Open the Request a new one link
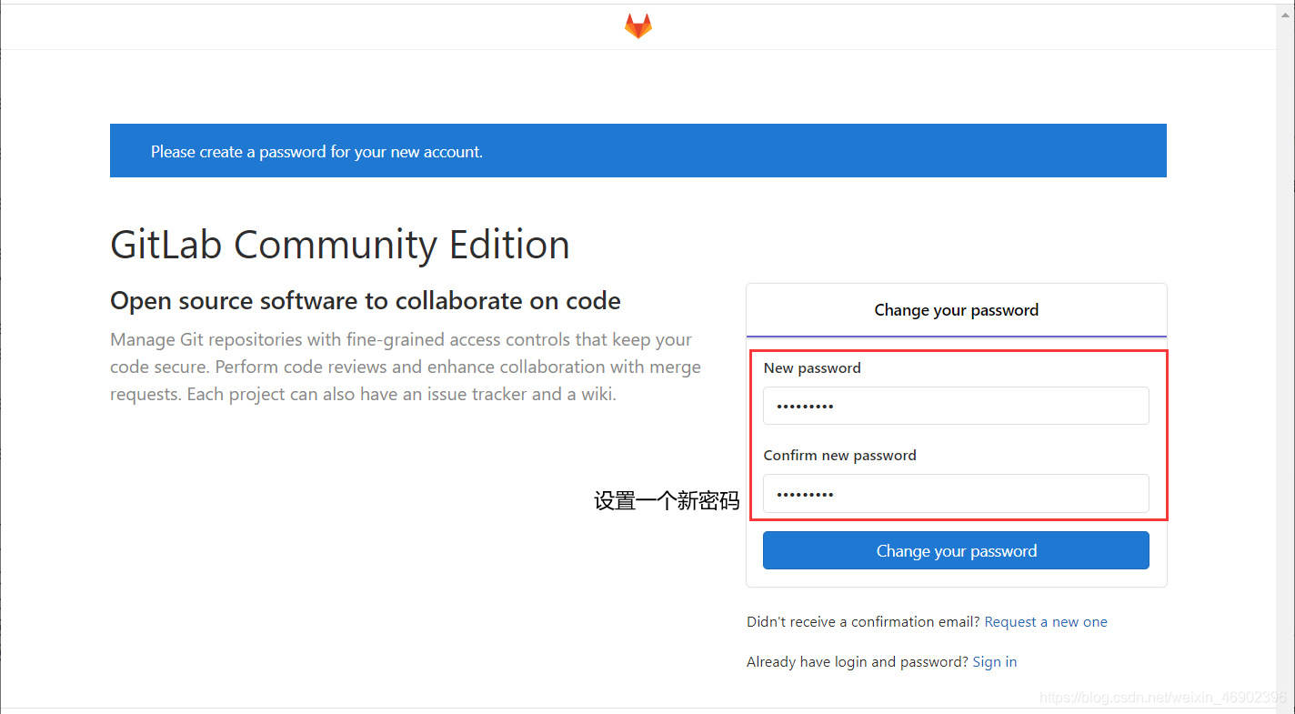The width and height of the screenshot is (1295, 714). tap(1046, 622)
